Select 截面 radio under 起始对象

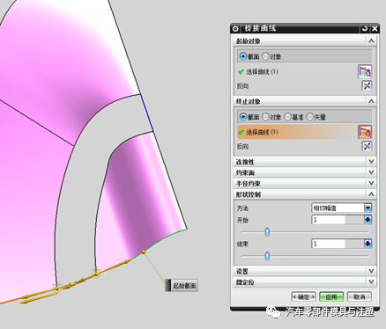(x=243, y=56)
